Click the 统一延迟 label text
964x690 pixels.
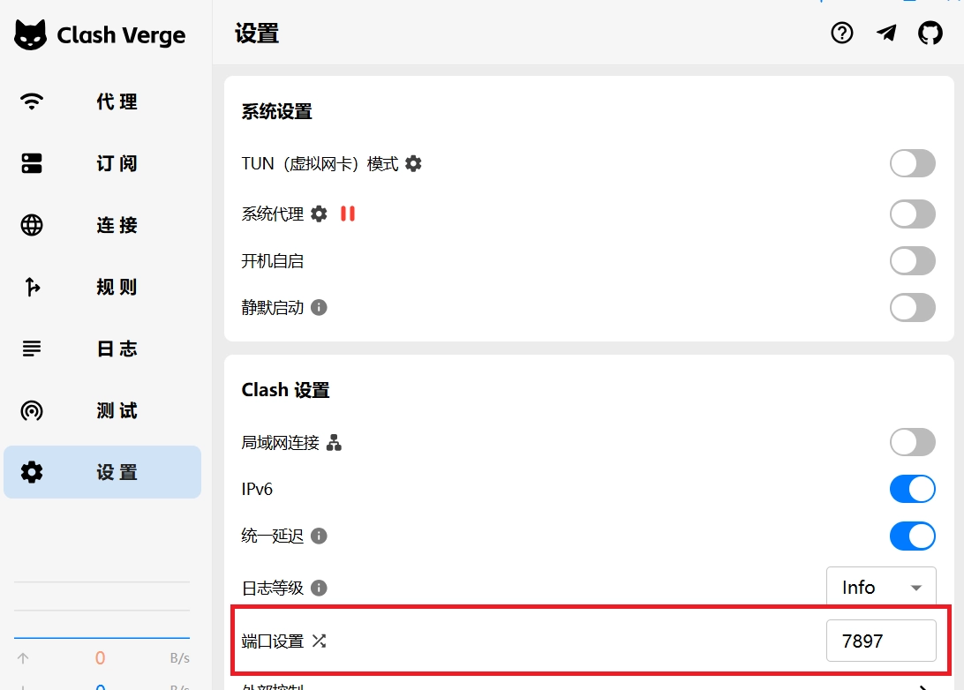(273, 536)
